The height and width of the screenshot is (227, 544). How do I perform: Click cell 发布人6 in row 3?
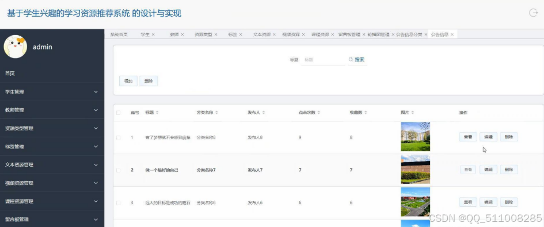[x=255, y=203]
